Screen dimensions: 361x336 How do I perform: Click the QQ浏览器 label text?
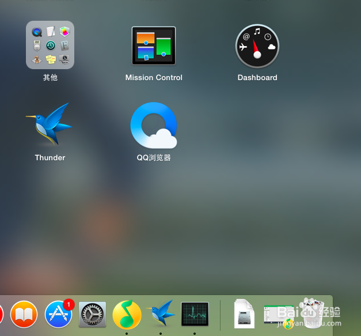point(154,158)
